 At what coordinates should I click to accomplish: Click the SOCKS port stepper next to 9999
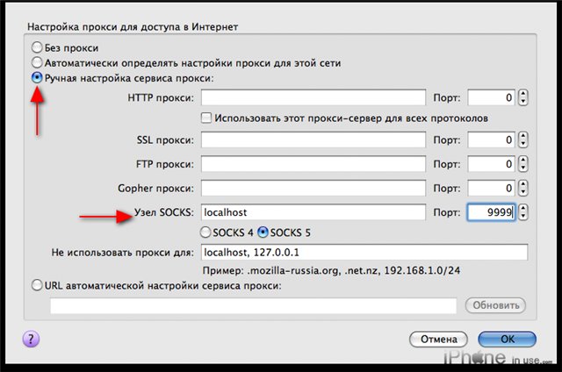(x=523, y=212)
